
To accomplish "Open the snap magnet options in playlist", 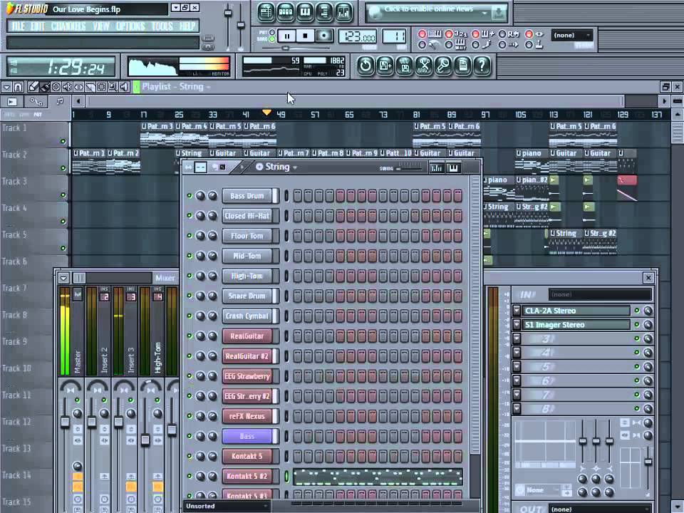I will coord(18,87).
